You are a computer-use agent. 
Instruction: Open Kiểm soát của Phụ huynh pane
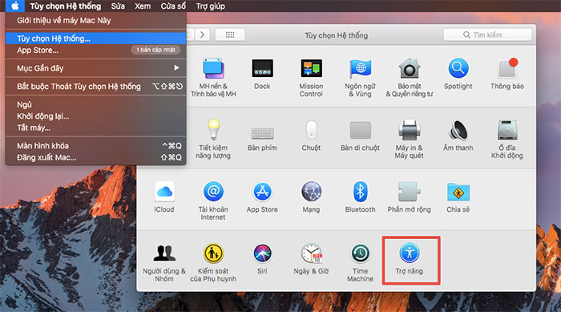click(x=213, y=262)
